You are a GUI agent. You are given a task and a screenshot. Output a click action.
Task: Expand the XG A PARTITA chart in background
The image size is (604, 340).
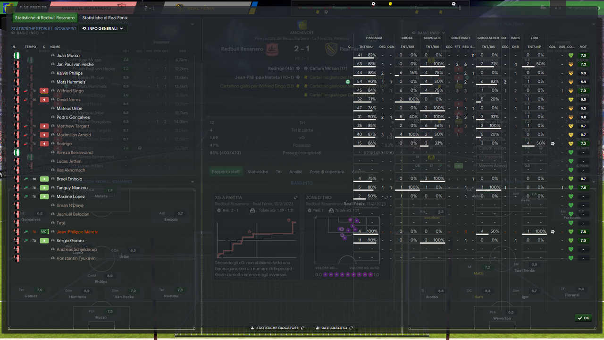tap(296, 197)
